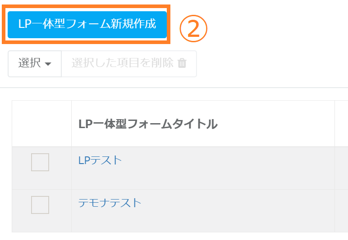Click the caret arrow beside 選択
Screen dimensions: 348x240
48,64
